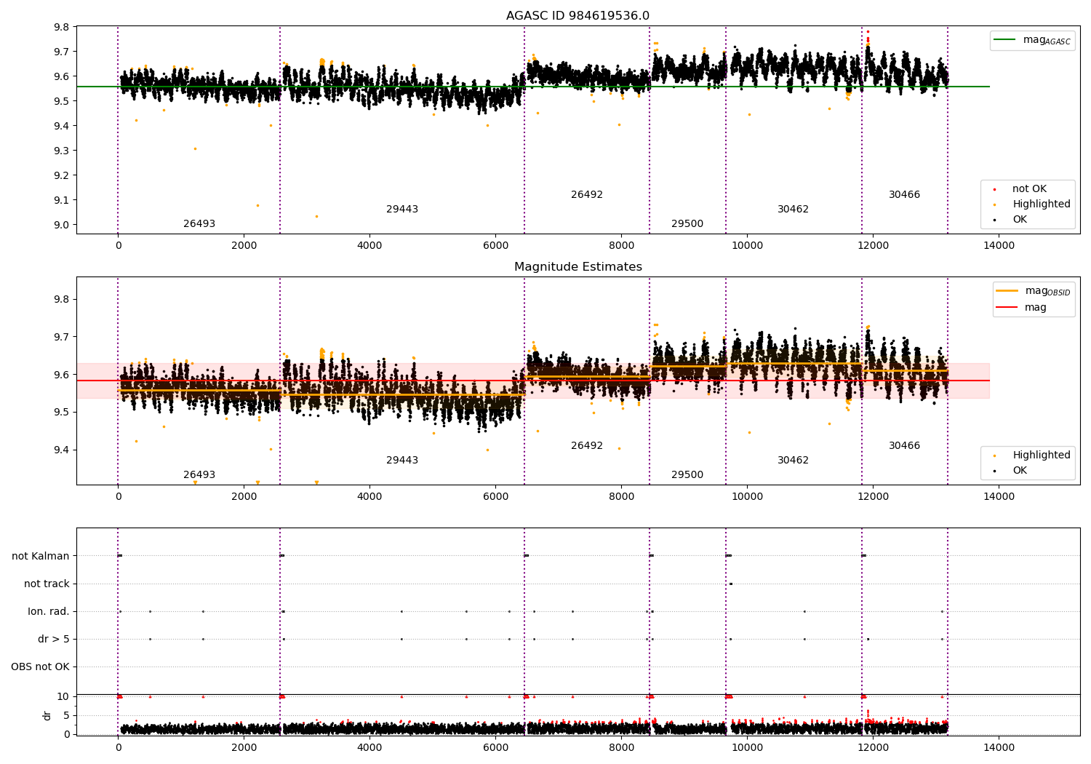Click the 6000 tick on top plot x-axis
This screenshot has height=764, width=1091.
coord(495,245)
